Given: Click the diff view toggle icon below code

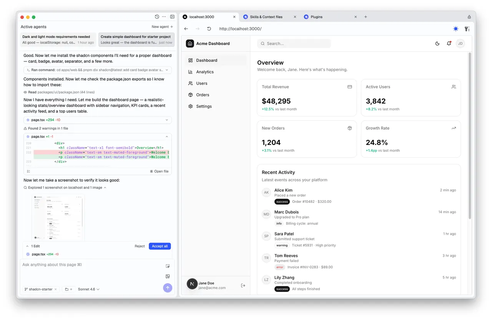Looking at the screenshot, I should point(28,171).
